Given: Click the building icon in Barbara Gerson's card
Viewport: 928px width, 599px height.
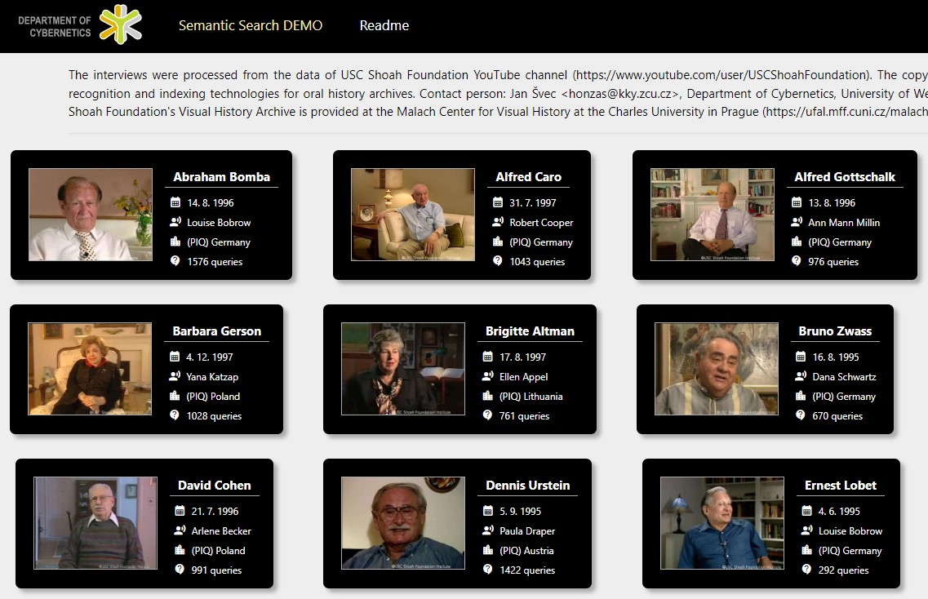Looking at the screenshot, I should click(175, 395).
